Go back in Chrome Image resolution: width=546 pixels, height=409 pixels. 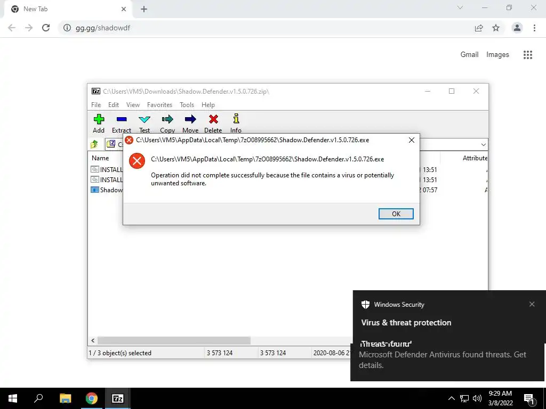point(12,28)
